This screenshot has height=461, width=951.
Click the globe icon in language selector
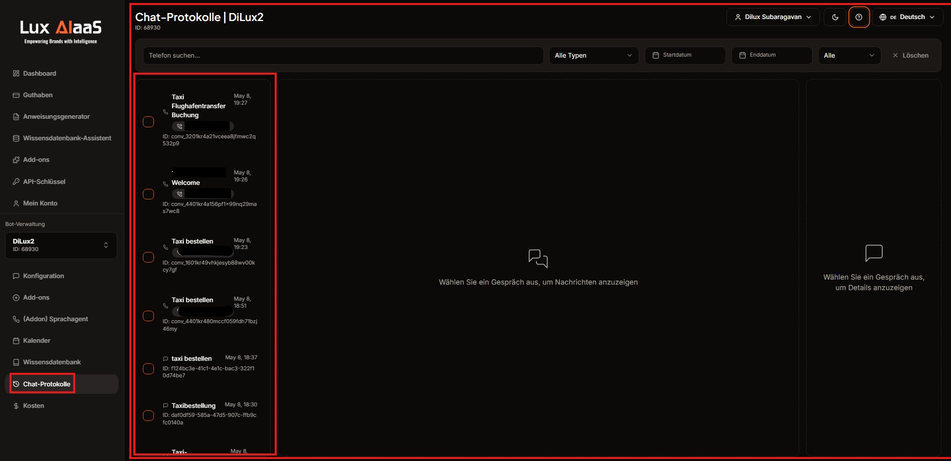point(883,17)
